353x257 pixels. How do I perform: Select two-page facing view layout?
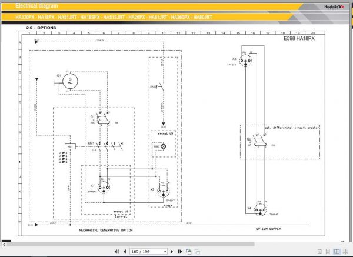tap(337, 252)
